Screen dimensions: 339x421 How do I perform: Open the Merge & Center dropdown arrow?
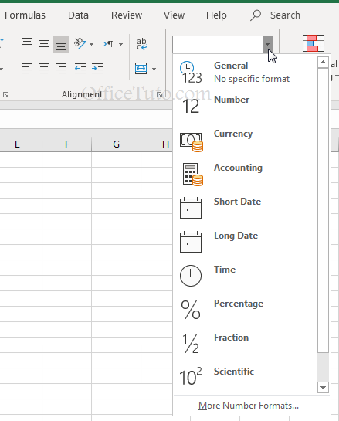(x=154, y=69)
